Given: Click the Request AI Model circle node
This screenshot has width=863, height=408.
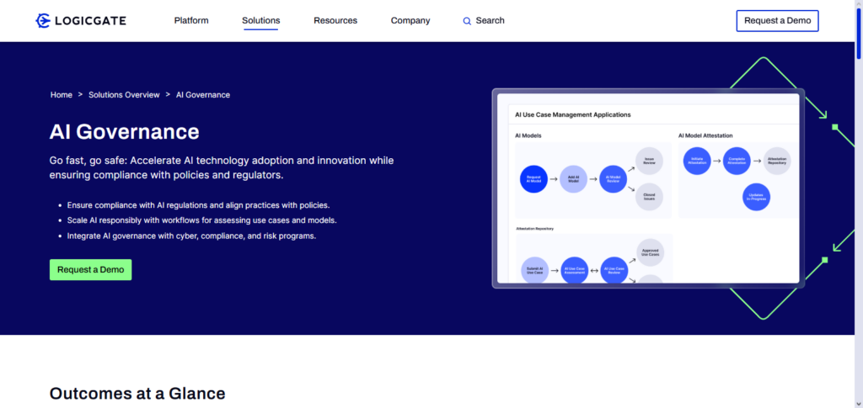Looking at the screenshot, I should [x=533, y=179].
